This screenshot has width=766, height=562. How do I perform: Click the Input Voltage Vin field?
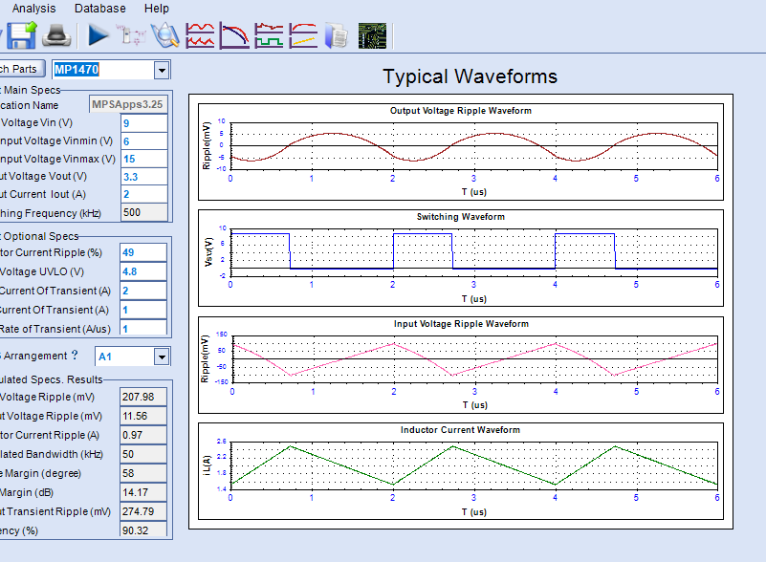[143, 123]
